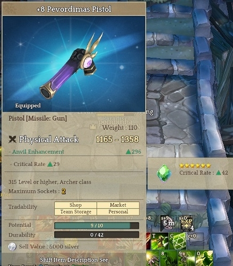This screenshot has height=266, width=233.
Task: Click the Personal tradability cell
Action: [118, 212]
